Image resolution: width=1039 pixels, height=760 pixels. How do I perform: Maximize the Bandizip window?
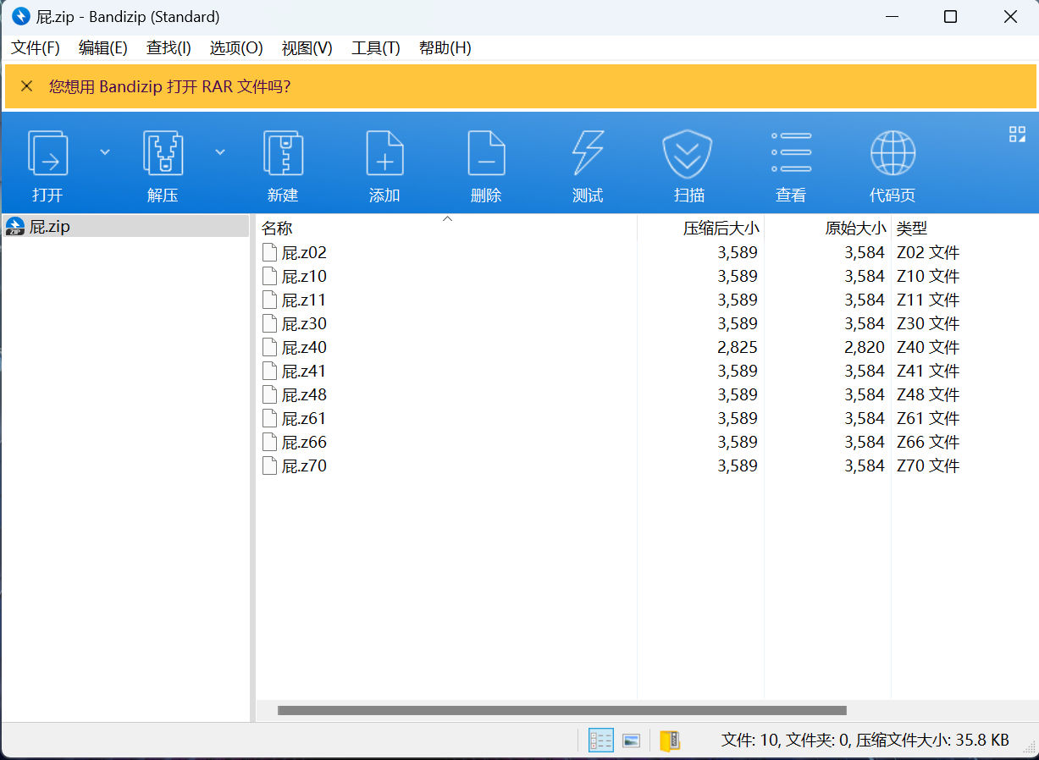click(950, 17)
